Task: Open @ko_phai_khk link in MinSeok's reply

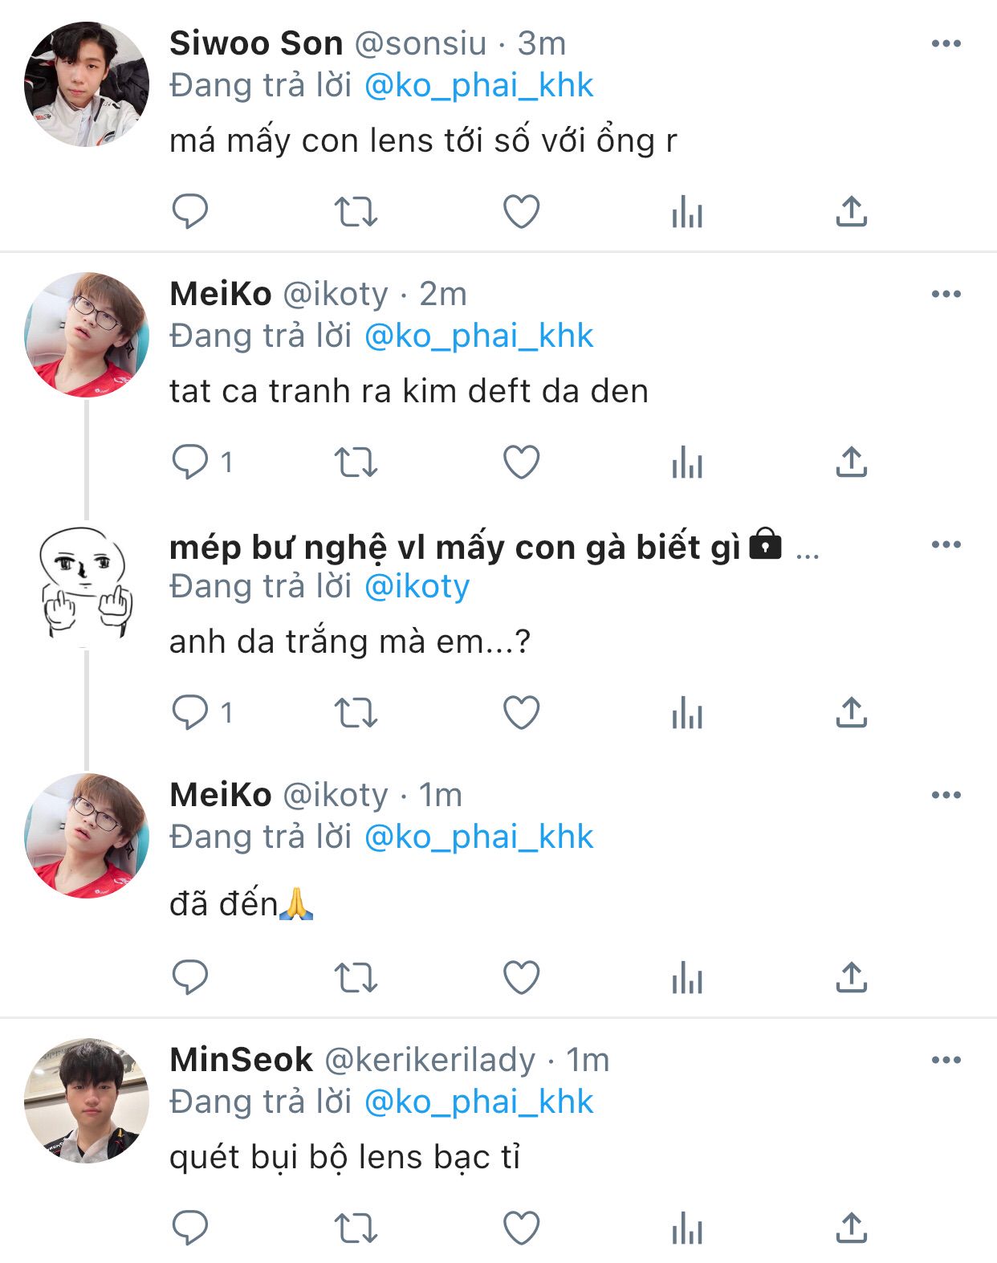Action: (x=478, y=1102)
